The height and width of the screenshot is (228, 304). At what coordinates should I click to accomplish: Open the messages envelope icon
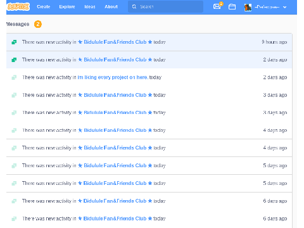point(217,7)
